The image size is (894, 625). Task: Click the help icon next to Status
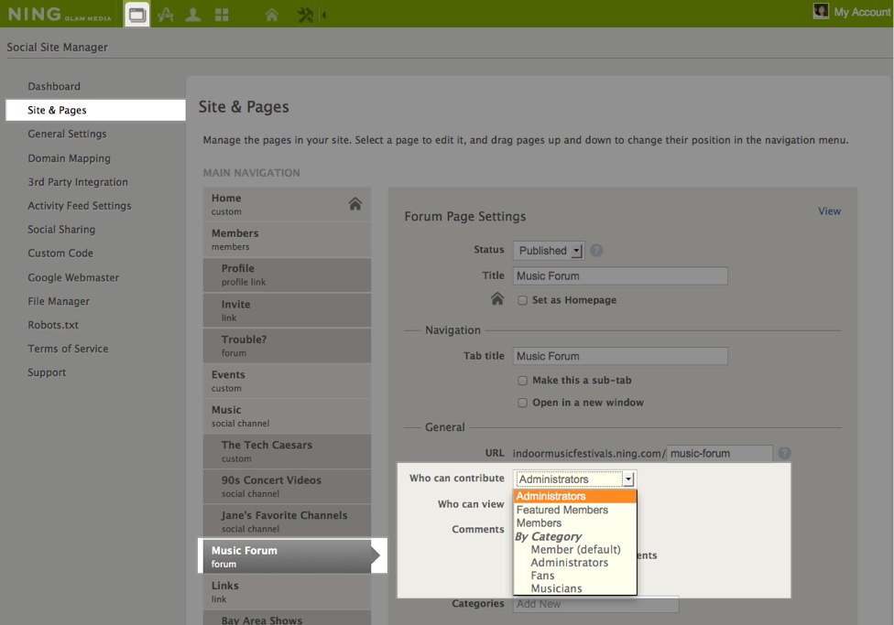coord(596,250)
